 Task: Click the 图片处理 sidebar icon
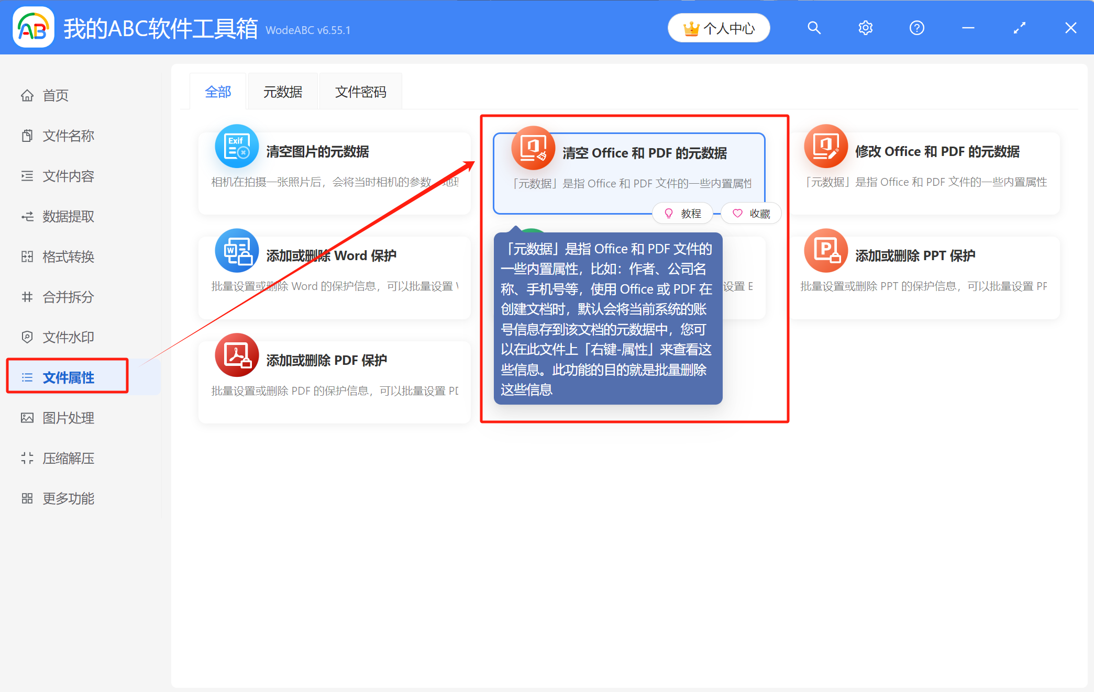(27, 418)
